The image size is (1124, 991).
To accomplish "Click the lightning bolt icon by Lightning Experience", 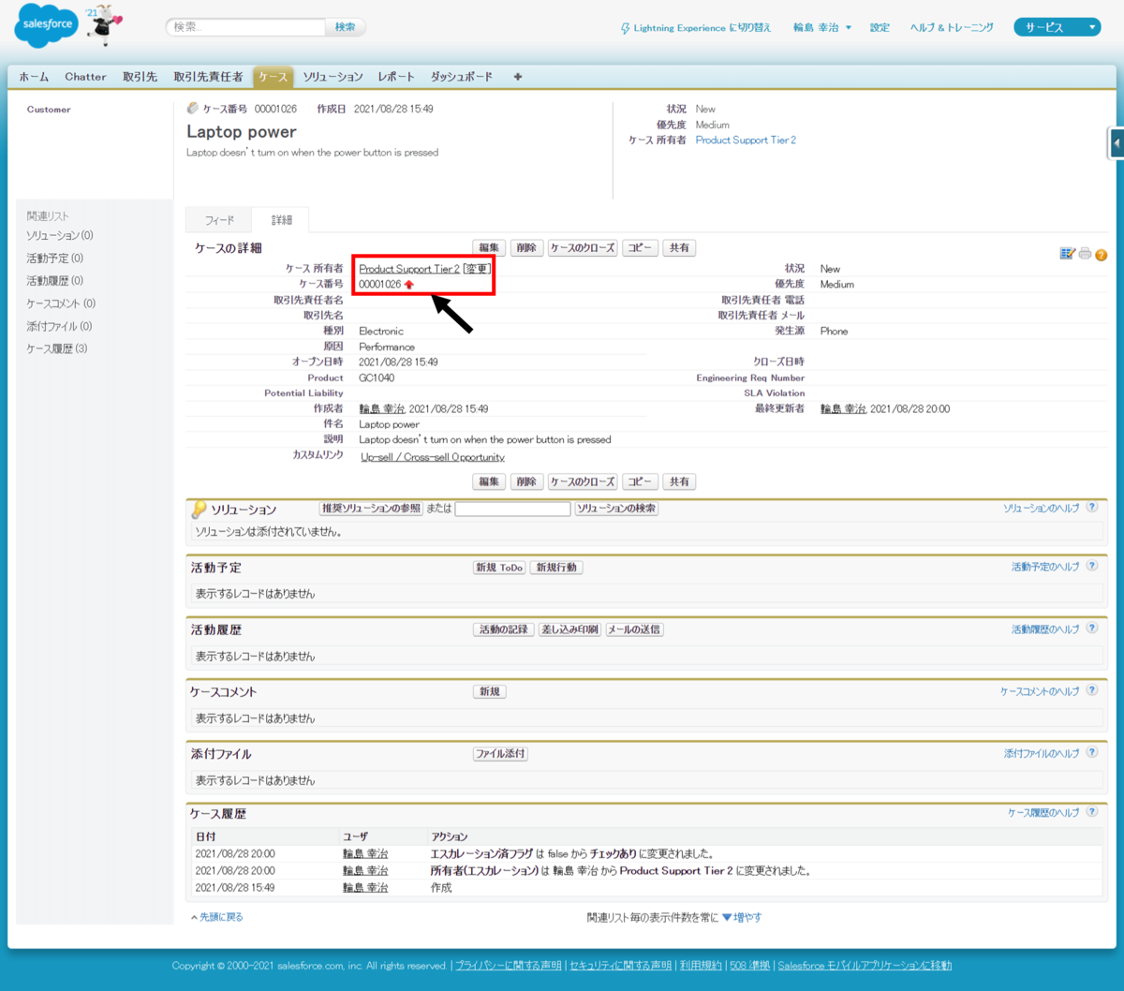I will click(626, 28).
